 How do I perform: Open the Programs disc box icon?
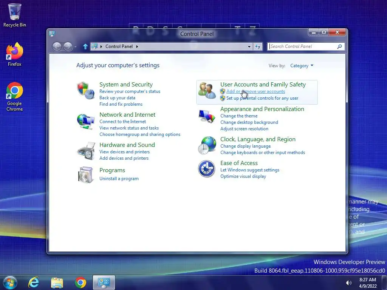[x=85, y=175]
